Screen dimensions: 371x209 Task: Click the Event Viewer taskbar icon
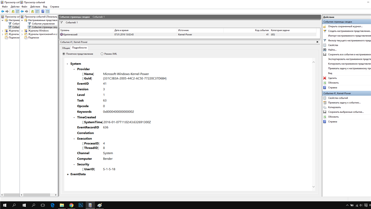(90, 205)
